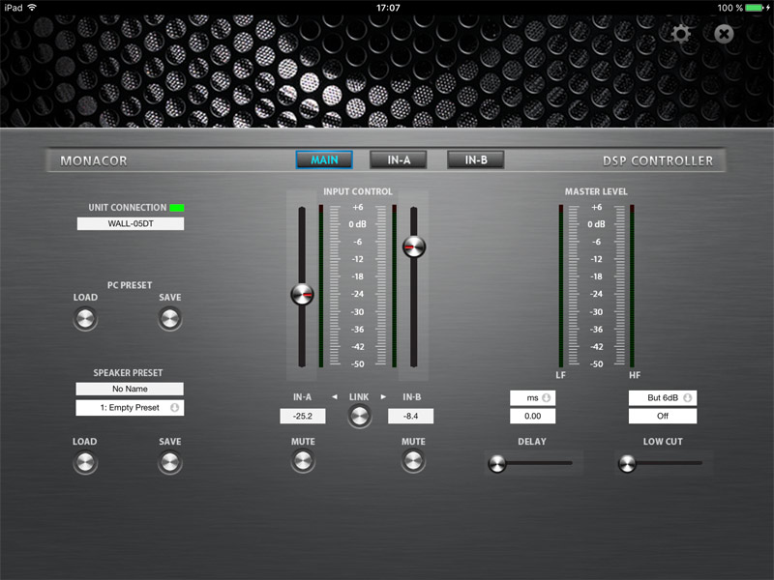The width and height of the screenshot is (774, 580).
Task: Click the WALL-05DT unit connection field
Action: (130, 224)
